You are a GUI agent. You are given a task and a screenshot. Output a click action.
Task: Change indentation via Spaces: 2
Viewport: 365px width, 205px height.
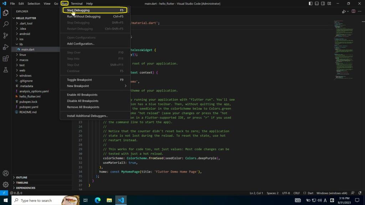[x=273, y=193]
